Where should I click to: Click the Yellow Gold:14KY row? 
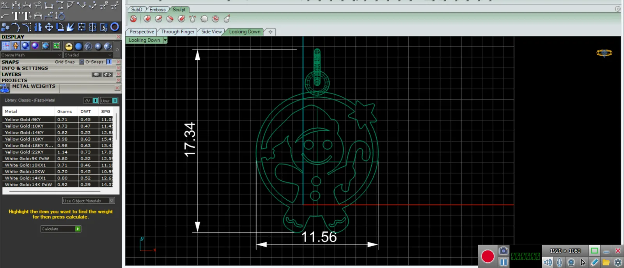pos(58,132)
